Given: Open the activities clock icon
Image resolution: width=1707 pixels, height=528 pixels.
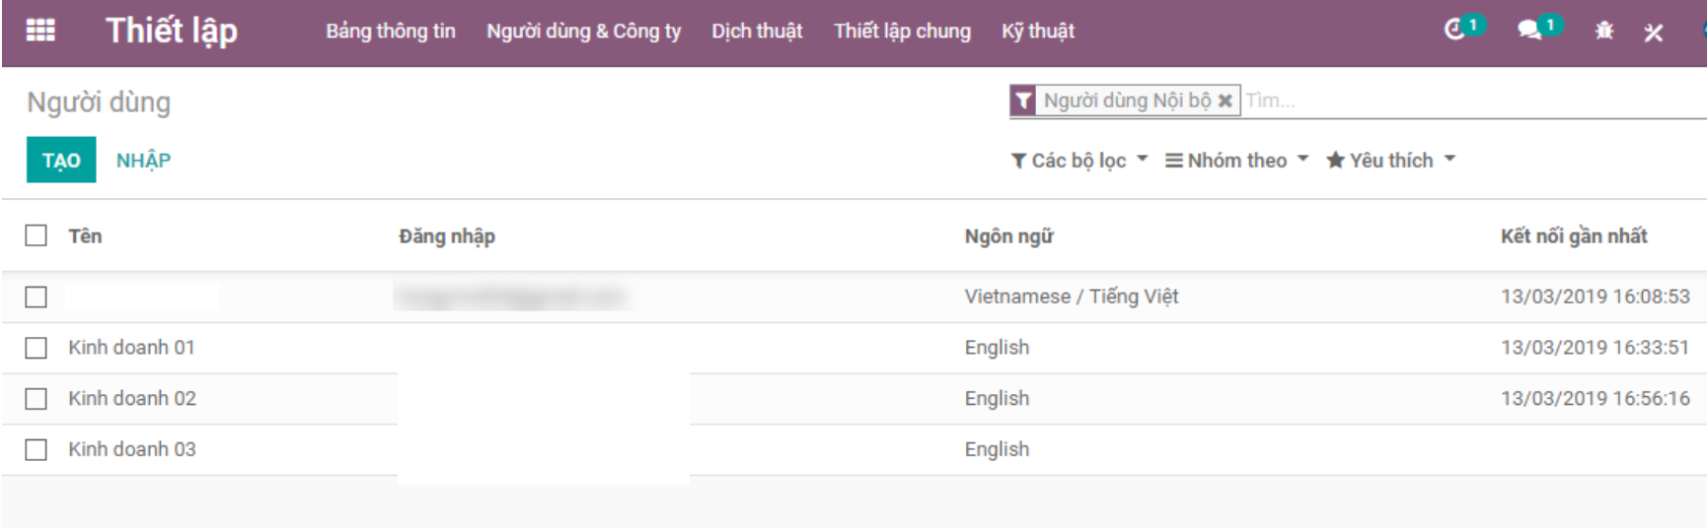Looking at the screenshot, I should pyautogui.click(x=1454, y=31).
